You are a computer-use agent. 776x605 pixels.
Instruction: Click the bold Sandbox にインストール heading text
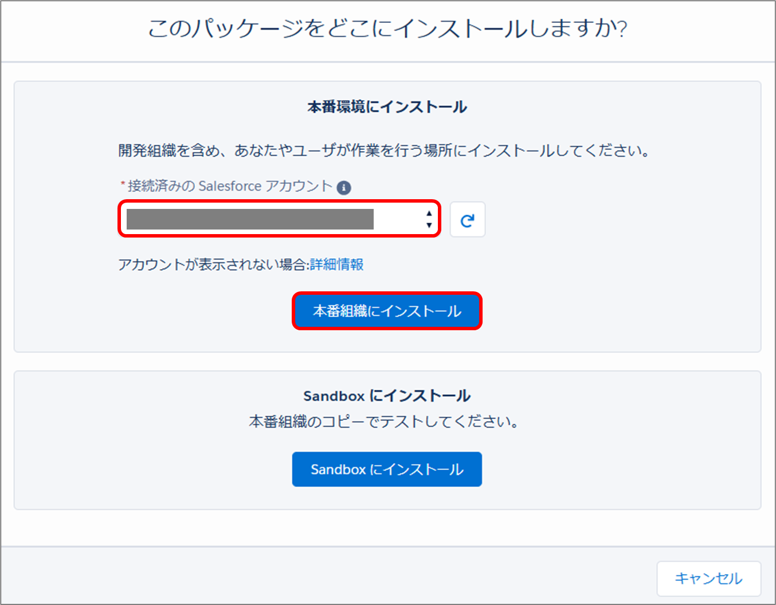387,396
